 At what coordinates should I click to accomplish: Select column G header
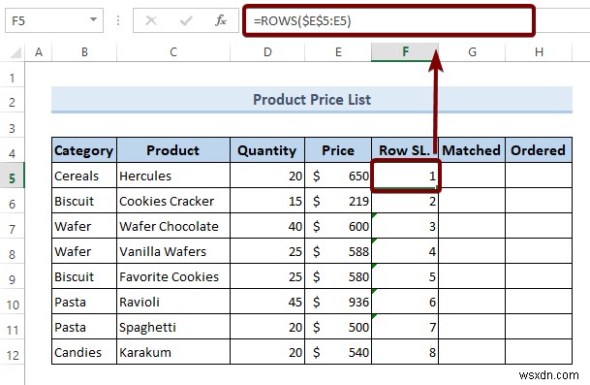pos(472,52)
